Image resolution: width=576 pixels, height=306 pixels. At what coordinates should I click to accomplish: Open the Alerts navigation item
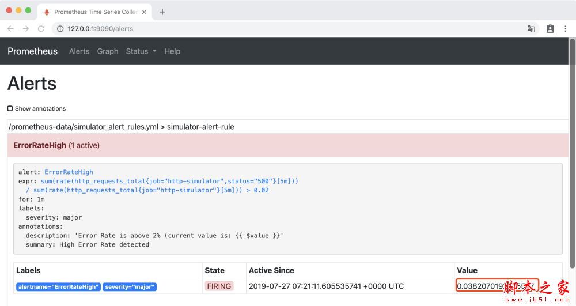[x=79, y=51]
